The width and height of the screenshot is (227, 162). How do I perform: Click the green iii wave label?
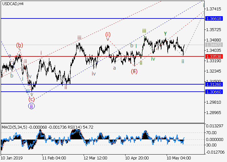click(x=144, y=31)
